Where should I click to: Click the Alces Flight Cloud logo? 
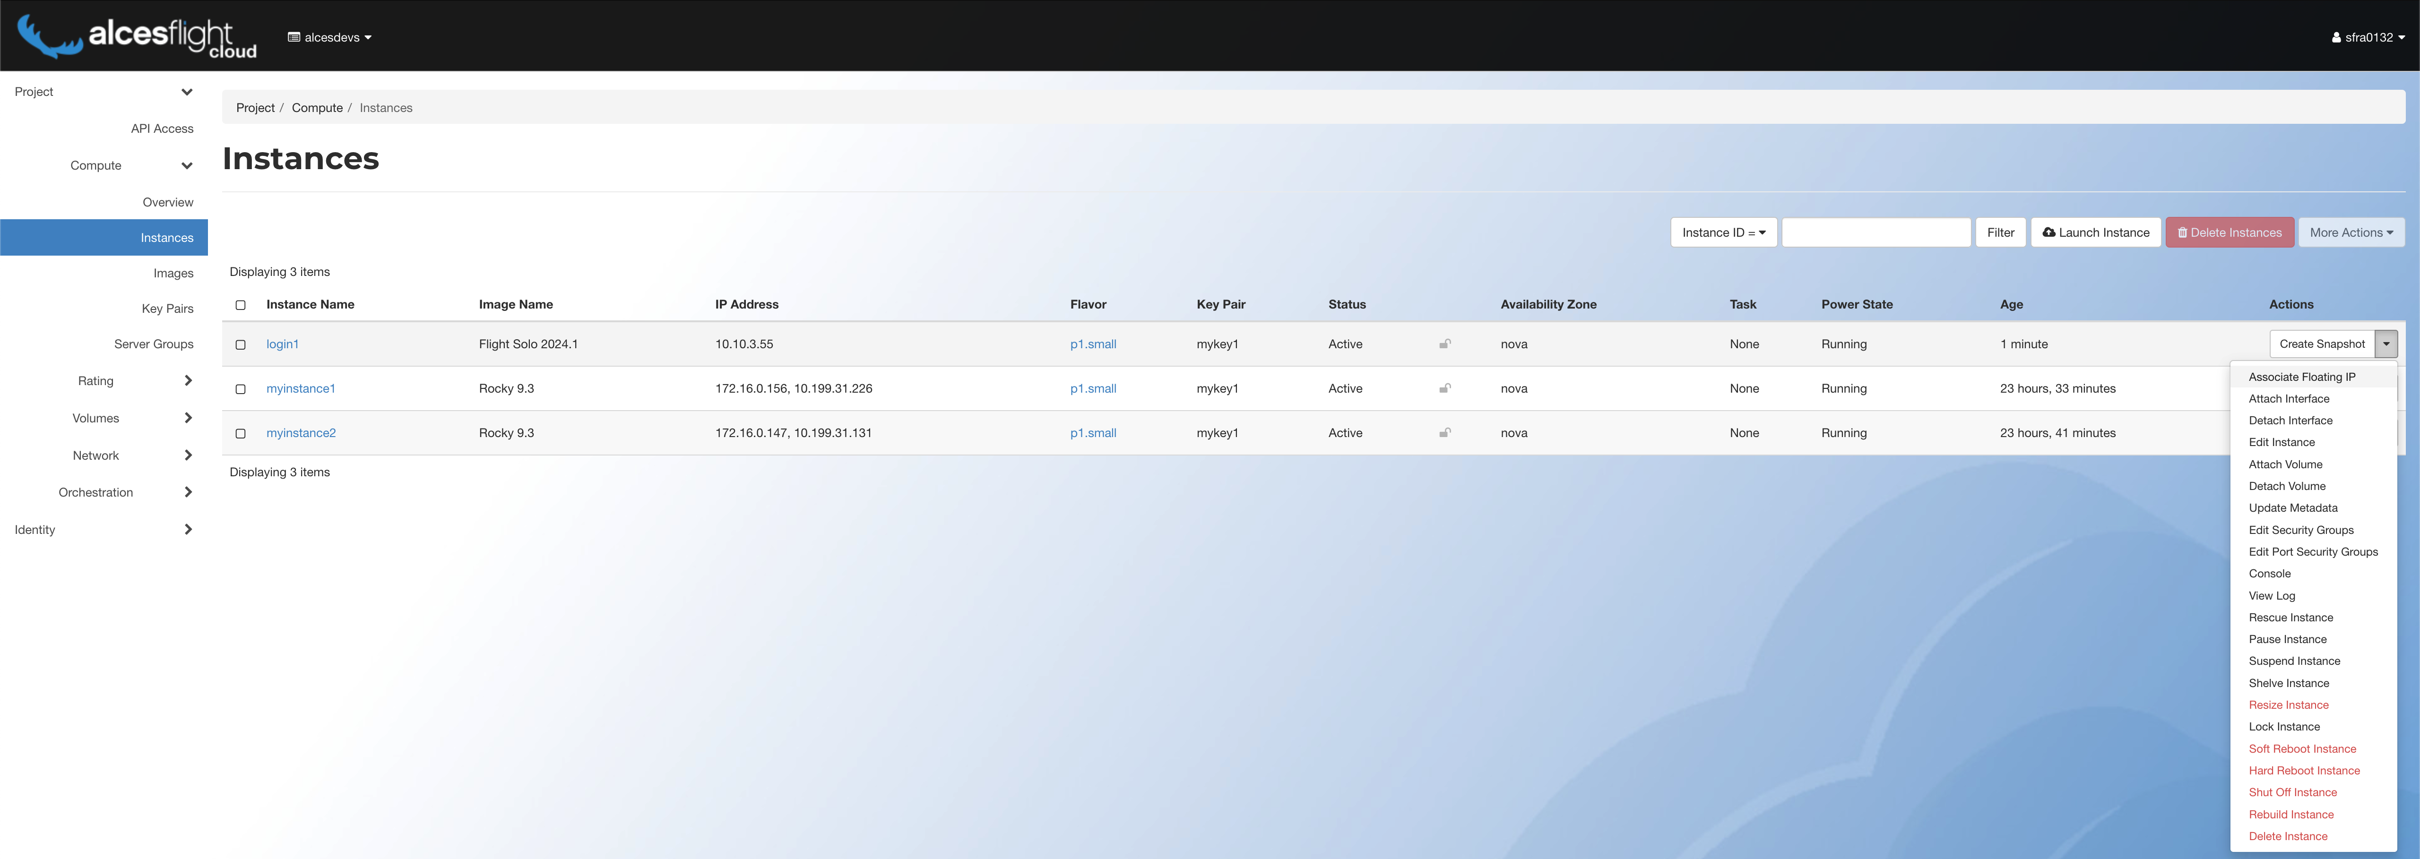click(137, 36)
